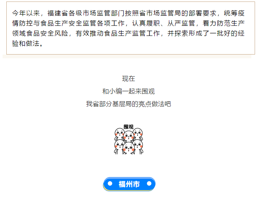Screen dimensions: 261x198
Task: Click the top-middle cartoon face in sticker
Action: click(129, 136)
